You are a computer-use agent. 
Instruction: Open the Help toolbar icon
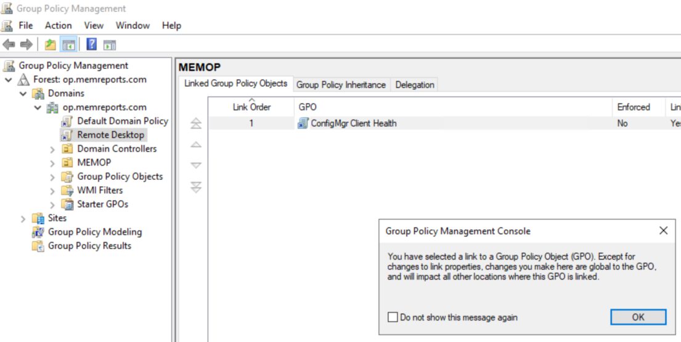pyautogui.click(x=92, y=44)
